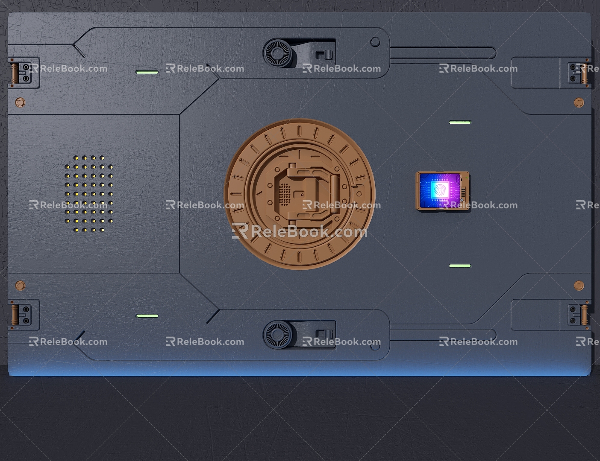Click the small round knob in the top track
Screen dimensions: 600x461
click(375, 42)
